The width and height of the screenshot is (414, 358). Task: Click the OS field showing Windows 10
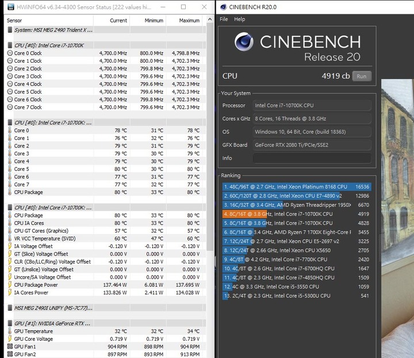point(312,132)
